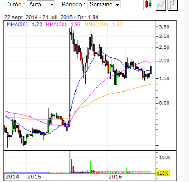Click the Période dropdown arrow
This screenshot has height=182, width=189.
(117, 5)
